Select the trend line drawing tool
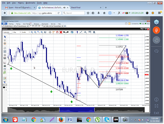Screen dimensions: 164x124 click(x=81, y=32)
